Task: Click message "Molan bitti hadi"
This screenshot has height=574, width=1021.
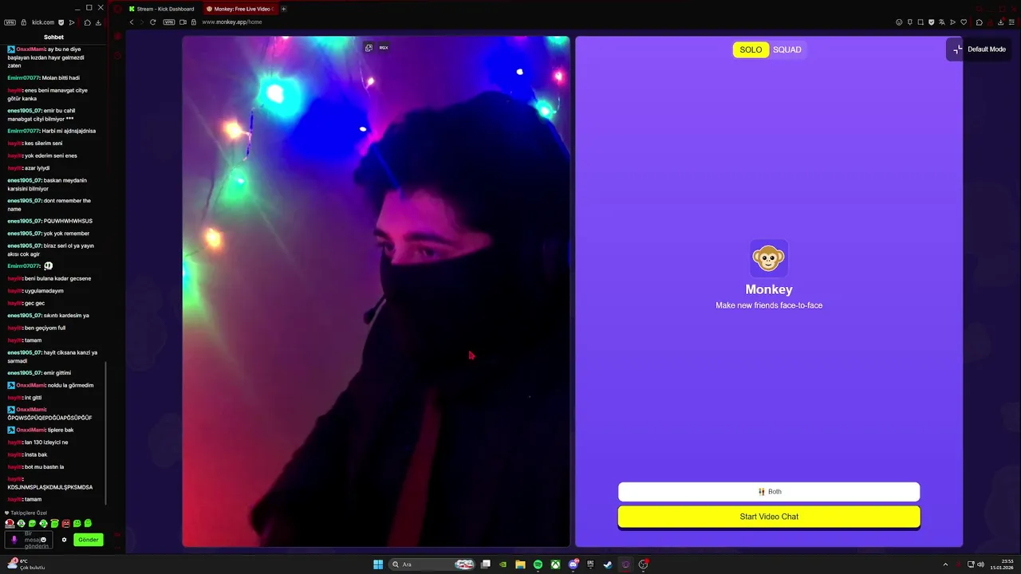Action: point(61,78)
